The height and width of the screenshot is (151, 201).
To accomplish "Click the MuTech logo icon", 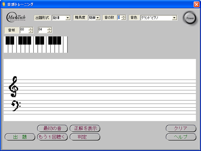I will (x=16, y=17).
